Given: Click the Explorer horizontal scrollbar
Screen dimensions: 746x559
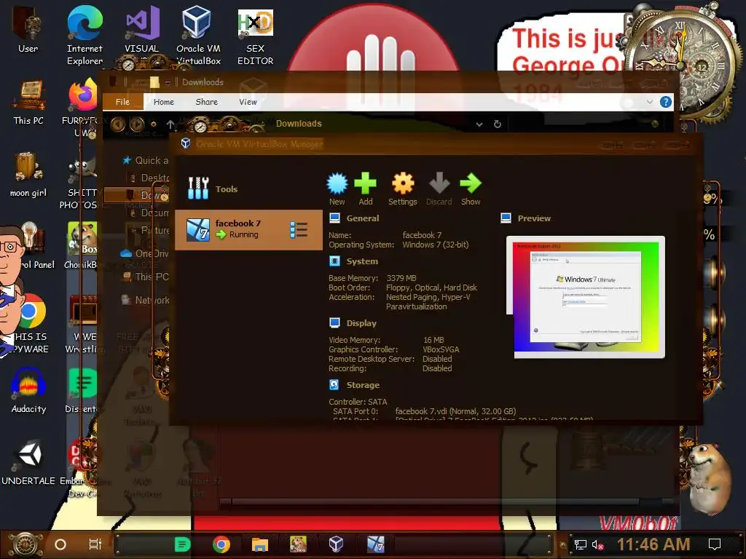Looking at the screenshot, I should (x=436, y=501).
